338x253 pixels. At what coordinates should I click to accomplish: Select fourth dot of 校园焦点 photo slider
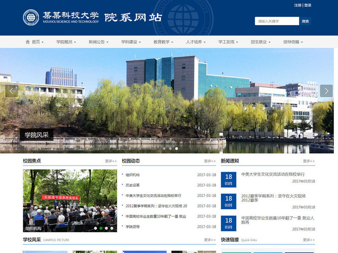112,228
